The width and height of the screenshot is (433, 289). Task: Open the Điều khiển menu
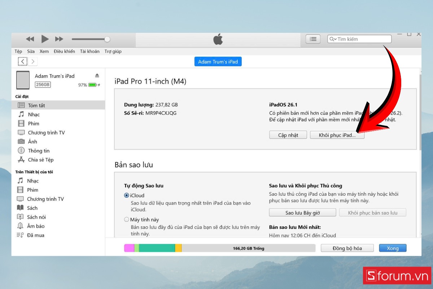[x=64, y=51]
